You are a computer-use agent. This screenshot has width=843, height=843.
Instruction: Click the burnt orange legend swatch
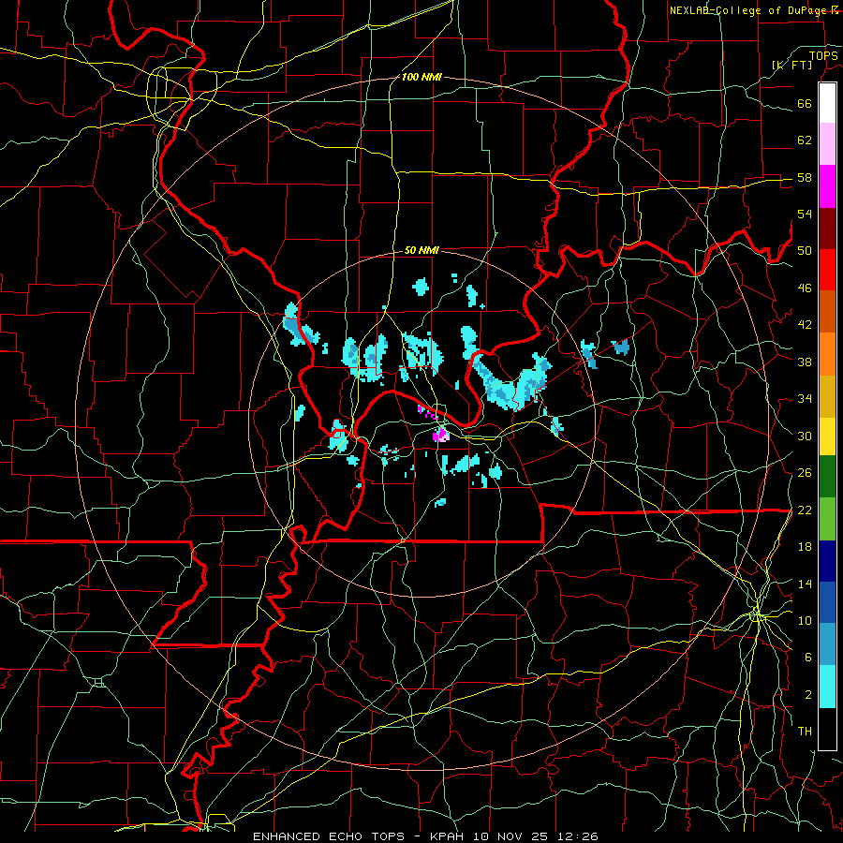(827, 311)
